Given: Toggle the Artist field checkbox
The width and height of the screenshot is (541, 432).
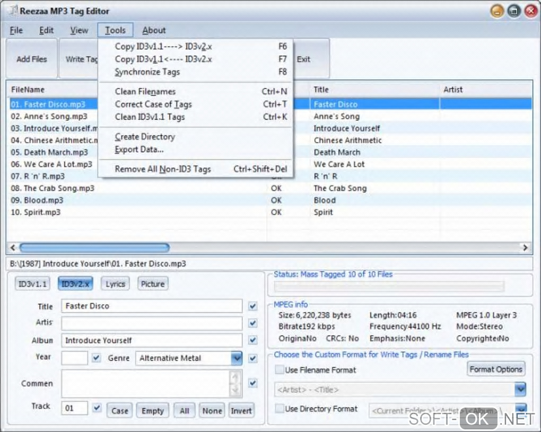Looking at the screenshot, I should [x=253, y=323].
